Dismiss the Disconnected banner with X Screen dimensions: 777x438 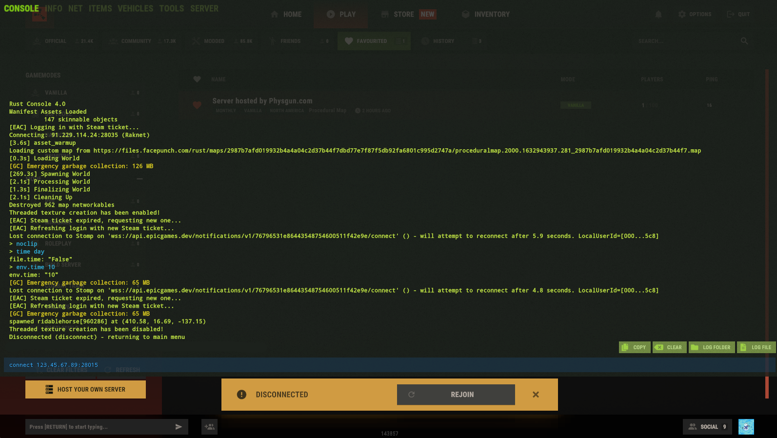(536, 395)
